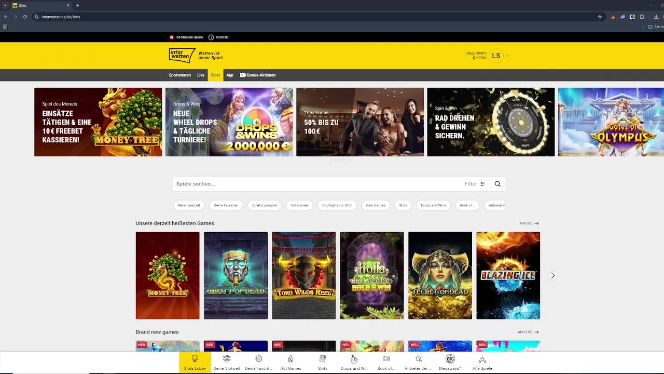The height and width of the screenshot is (374, 664).
Task: Click the 24-Stunden Sperre icon
Action: click(x=172, y=37)
